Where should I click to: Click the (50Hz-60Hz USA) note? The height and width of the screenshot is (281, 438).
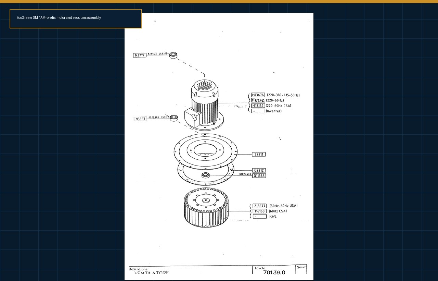pos(283,206)
